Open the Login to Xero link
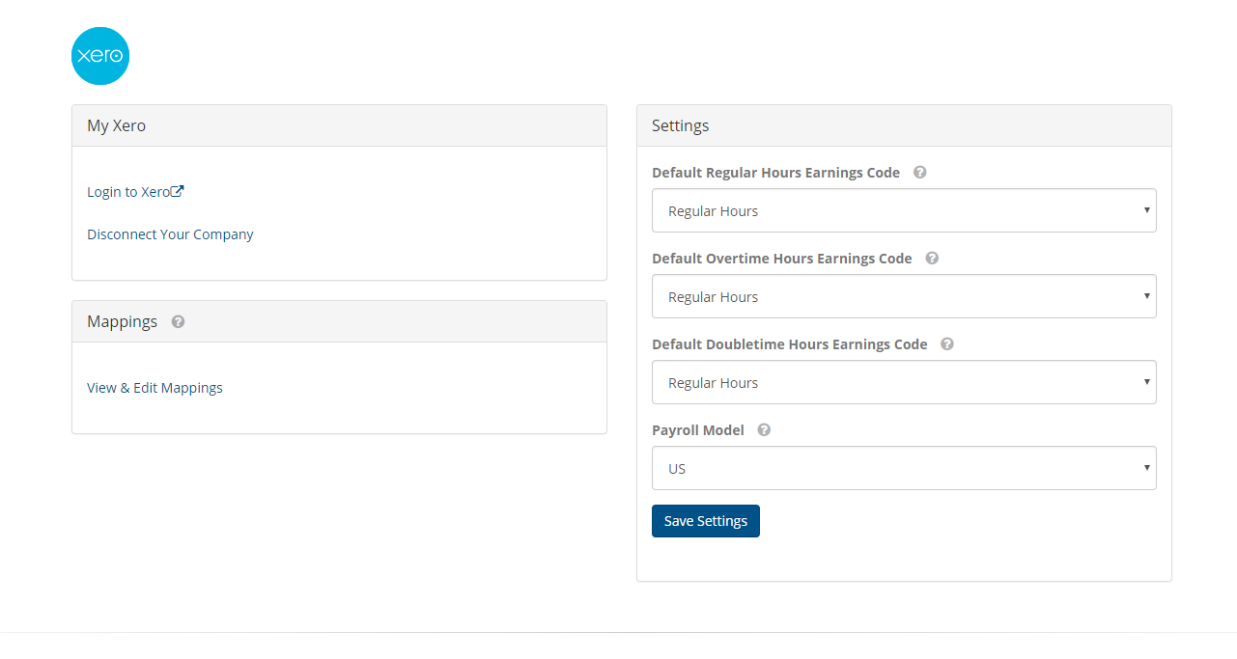This screenshot has height=659, width=1237. [135, 192]
